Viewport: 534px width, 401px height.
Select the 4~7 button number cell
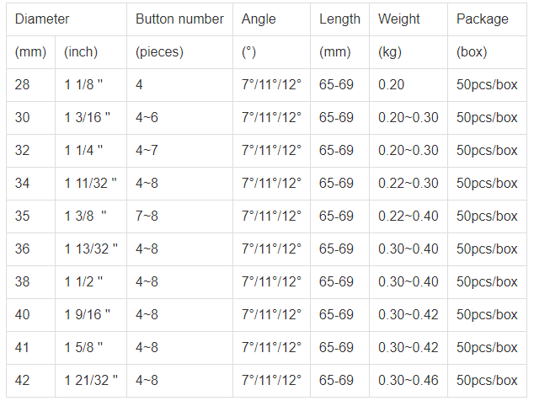click(x=179, y=151)
